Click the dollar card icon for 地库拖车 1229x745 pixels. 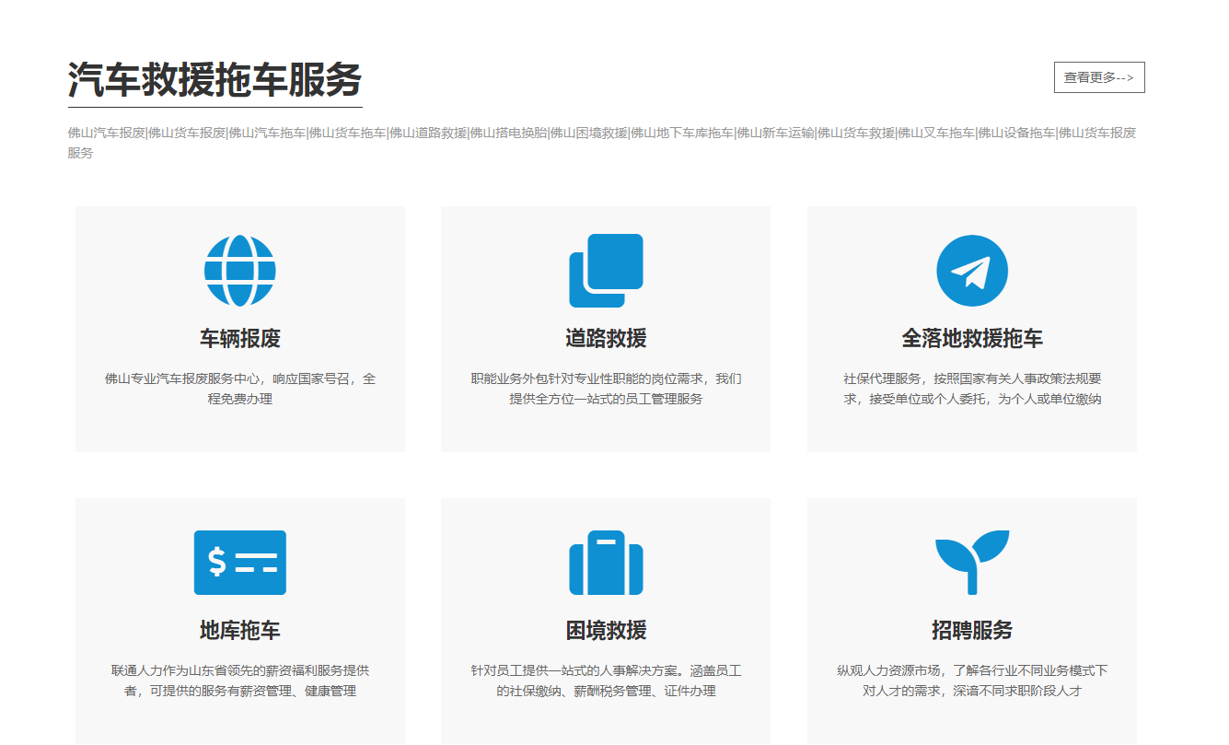[x=241, y=562]
